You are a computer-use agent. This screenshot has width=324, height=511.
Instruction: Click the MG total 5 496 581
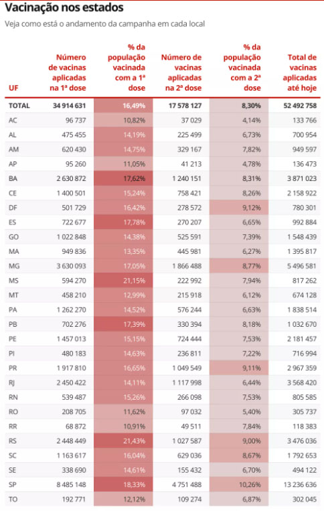(302, 266)
